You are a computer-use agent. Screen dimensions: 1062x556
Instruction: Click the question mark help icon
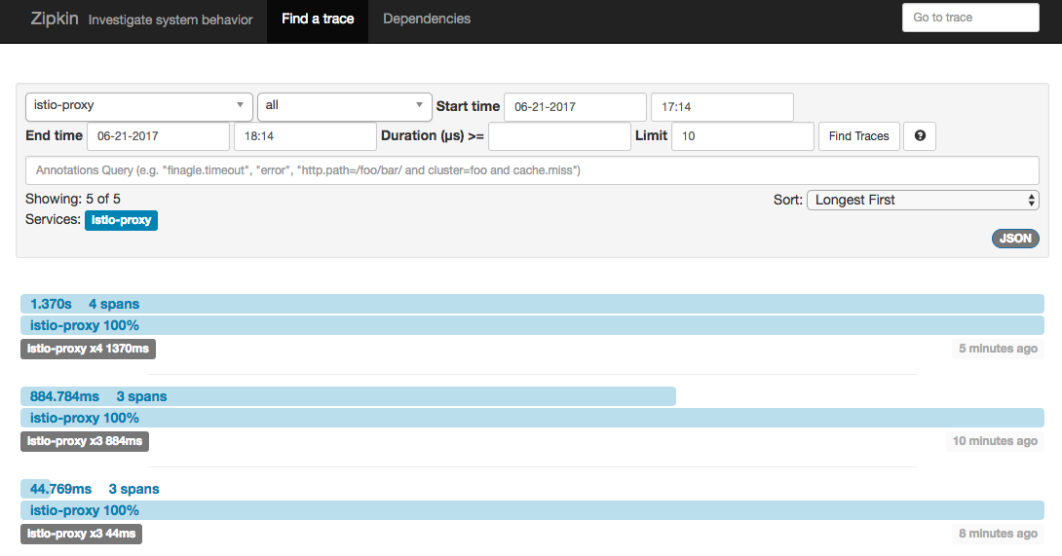[920, 136]
